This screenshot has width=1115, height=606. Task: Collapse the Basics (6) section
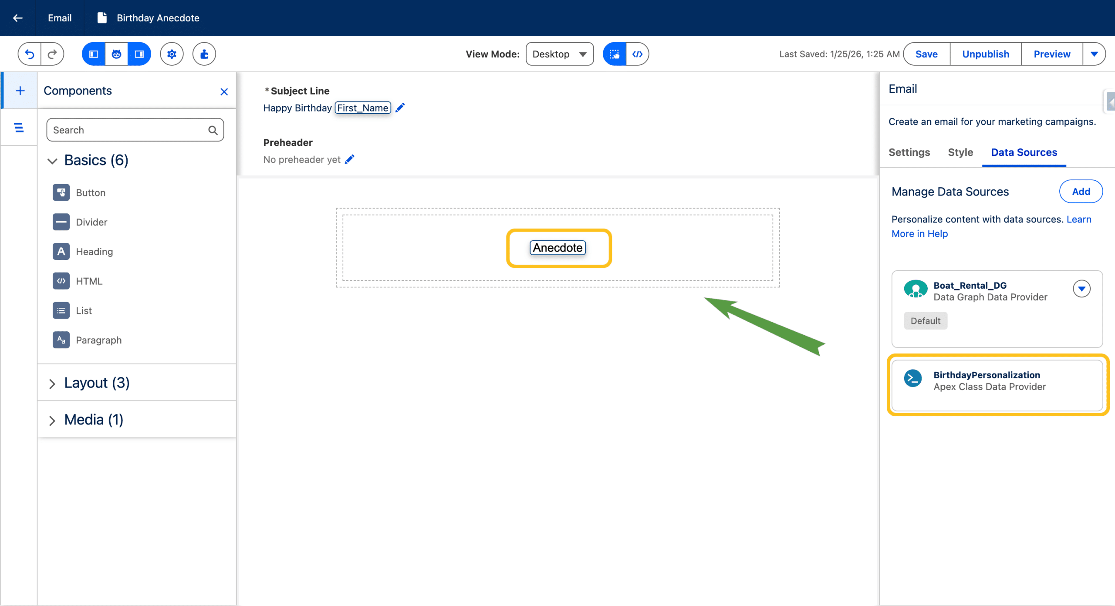click(x=52, y=161)
